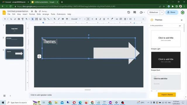The height and width of the screenshot is (105, 187).
Task: Click the add comment icon in toolbar
Action: pyautogui.click(x=121, y=19)
